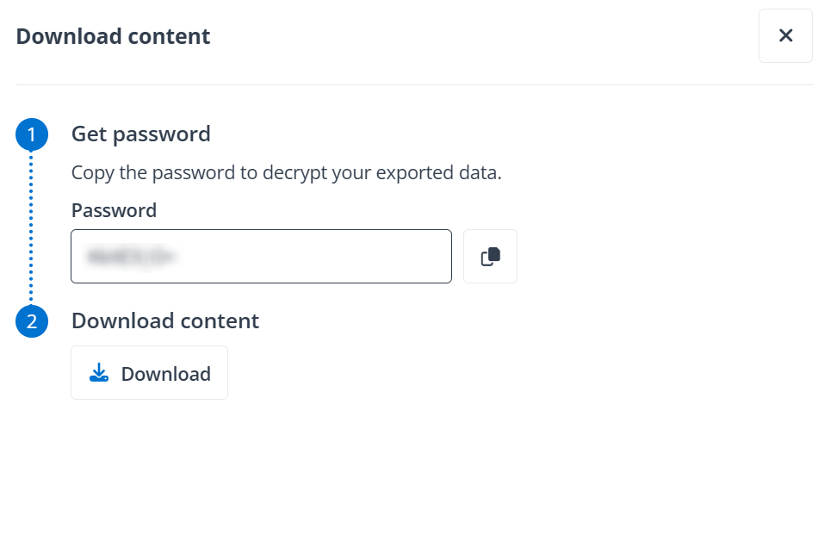Click the numbered badge beside Download content step

pyautogui.click(x=31, y=320)
